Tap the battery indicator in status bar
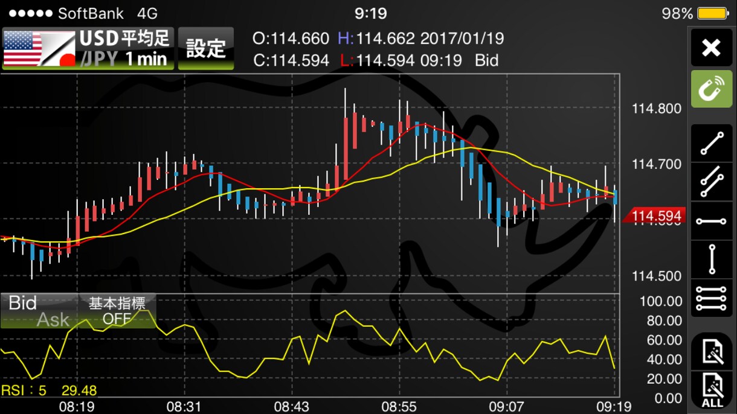 (712, 13)
